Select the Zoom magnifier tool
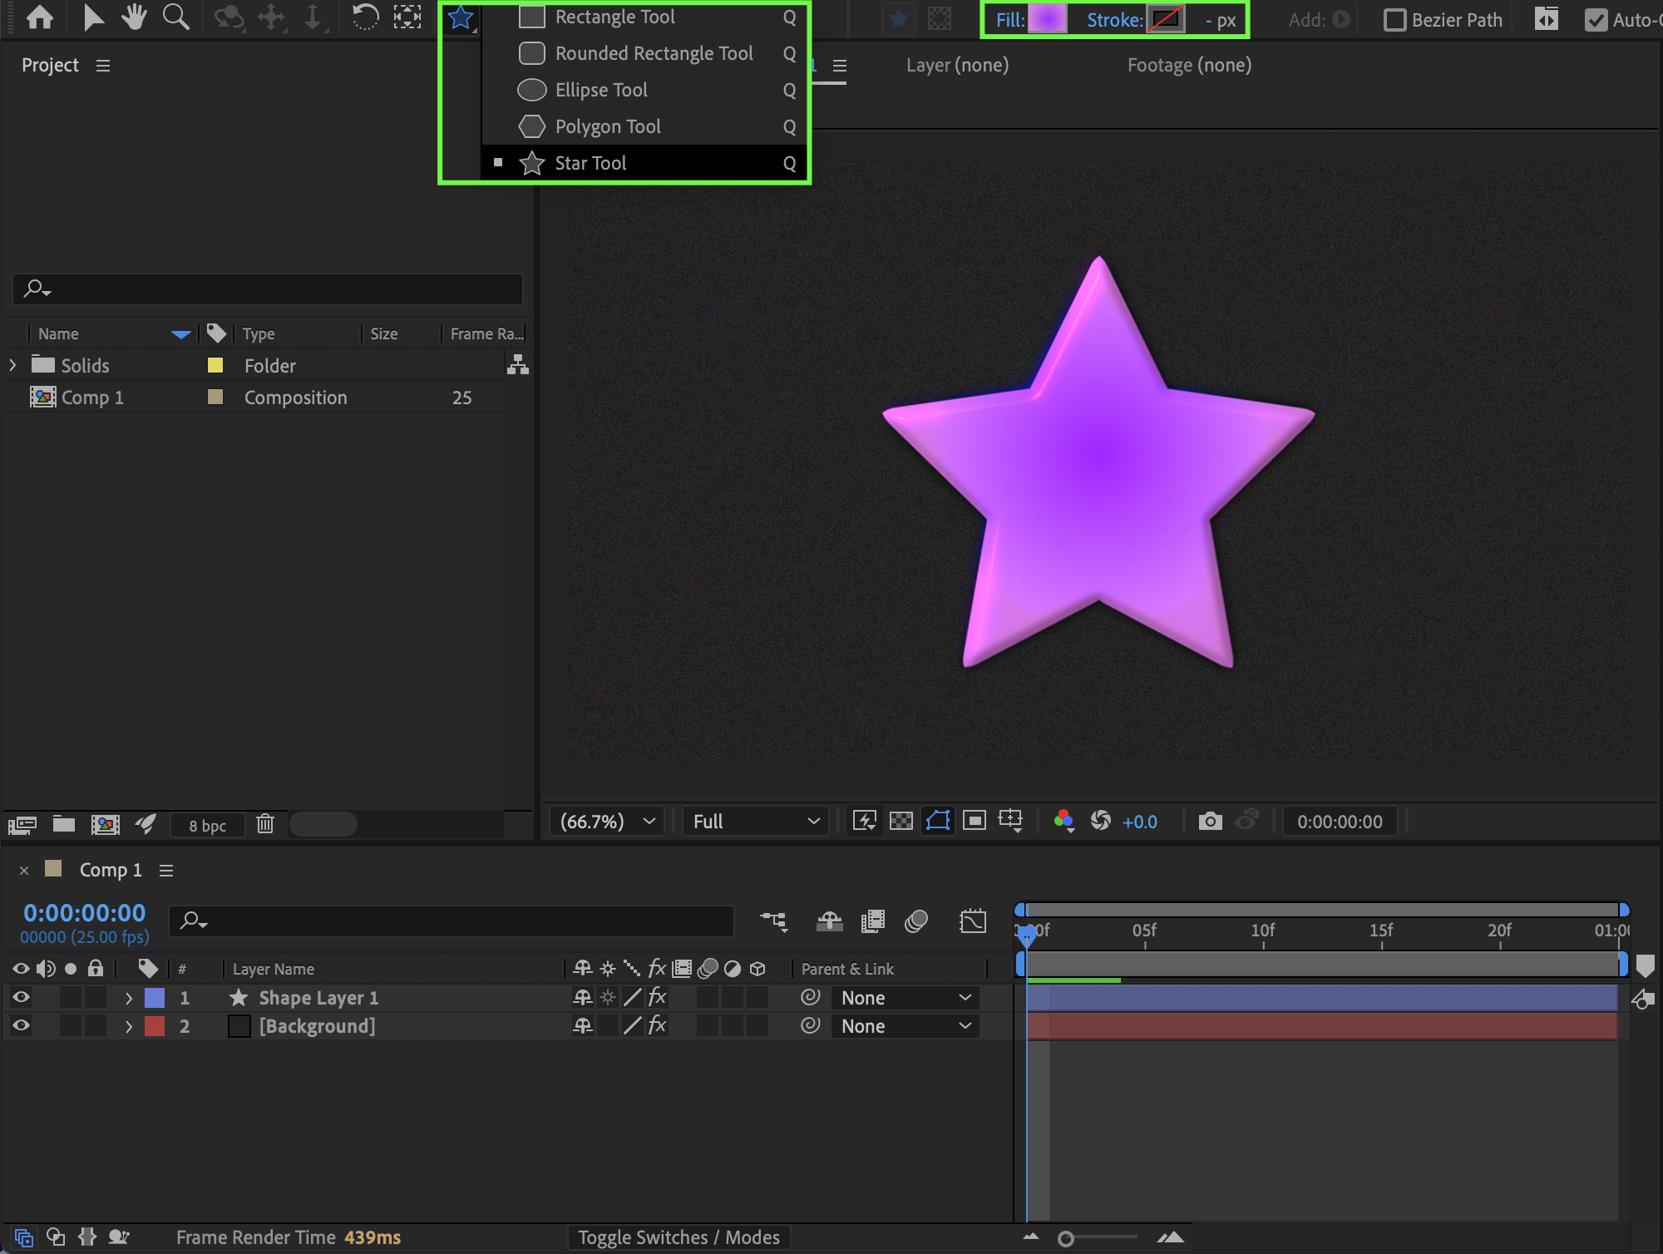Viewport: 1663px width, 1254px height. [x=175, y=17]
